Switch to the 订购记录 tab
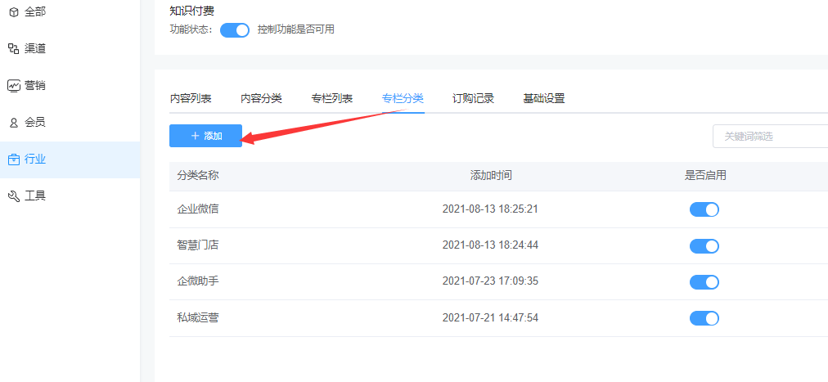The width and height of the screenshot is (828, 382). click(x=473, y=99)
